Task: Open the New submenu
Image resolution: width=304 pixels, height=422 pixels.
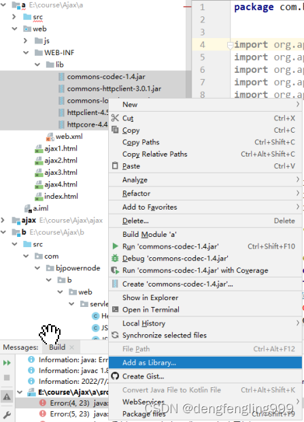Action: click(205, 104)
